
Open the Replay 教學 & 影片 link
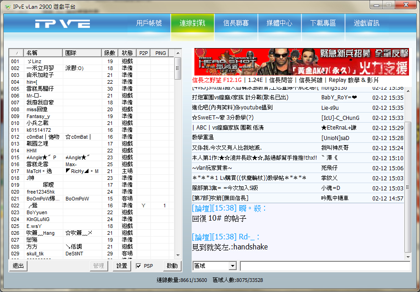(354, 80)
